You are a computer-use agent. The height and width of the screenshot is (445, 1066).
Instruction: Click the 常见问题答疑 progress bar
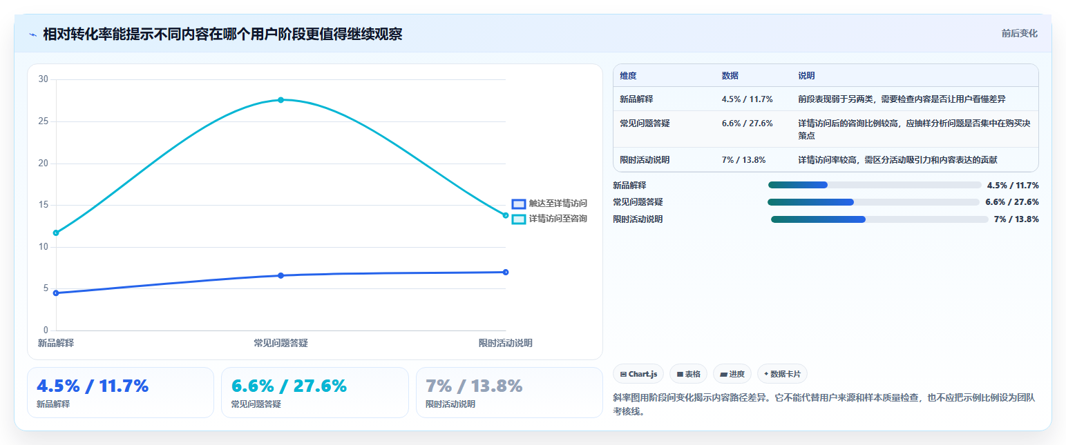tap(873, 202)
